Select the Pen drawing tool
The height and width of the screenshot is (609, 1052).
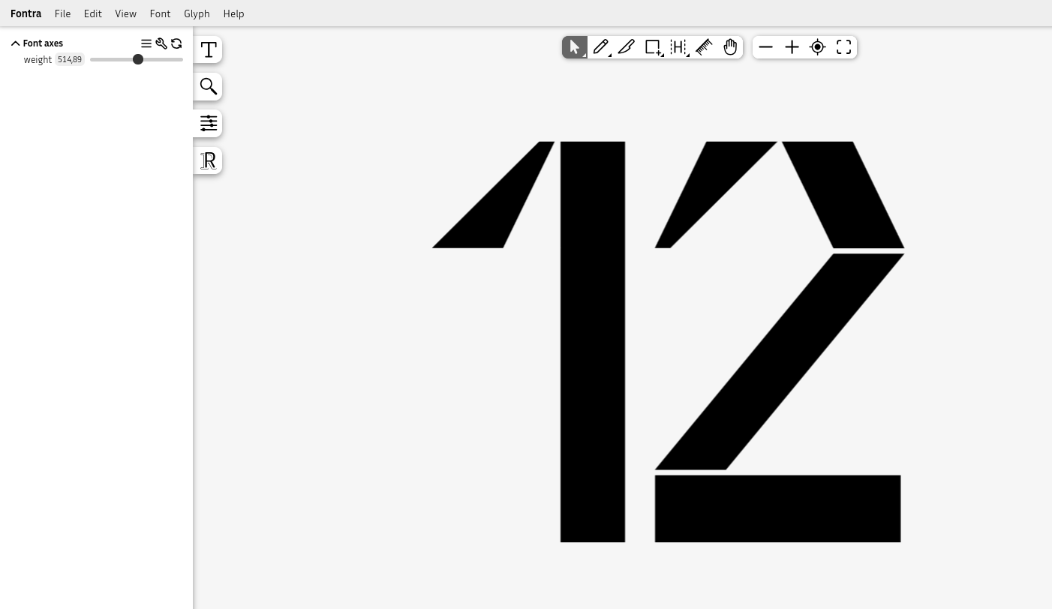(x=601, y=47)
